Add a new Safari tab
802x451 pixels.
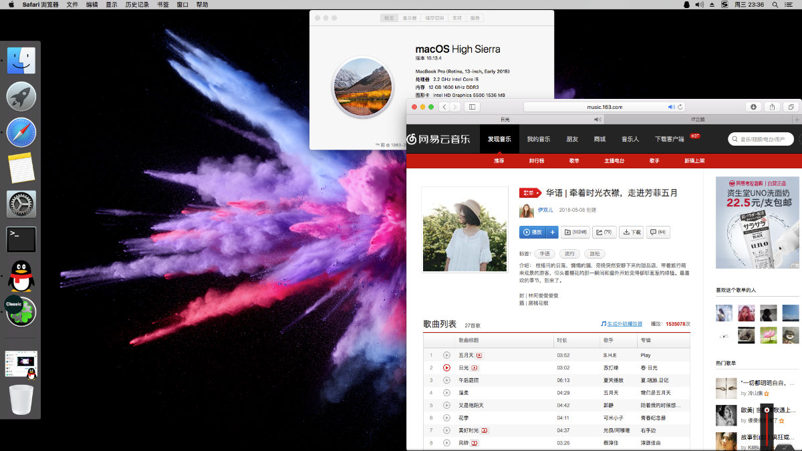[797, 120]
